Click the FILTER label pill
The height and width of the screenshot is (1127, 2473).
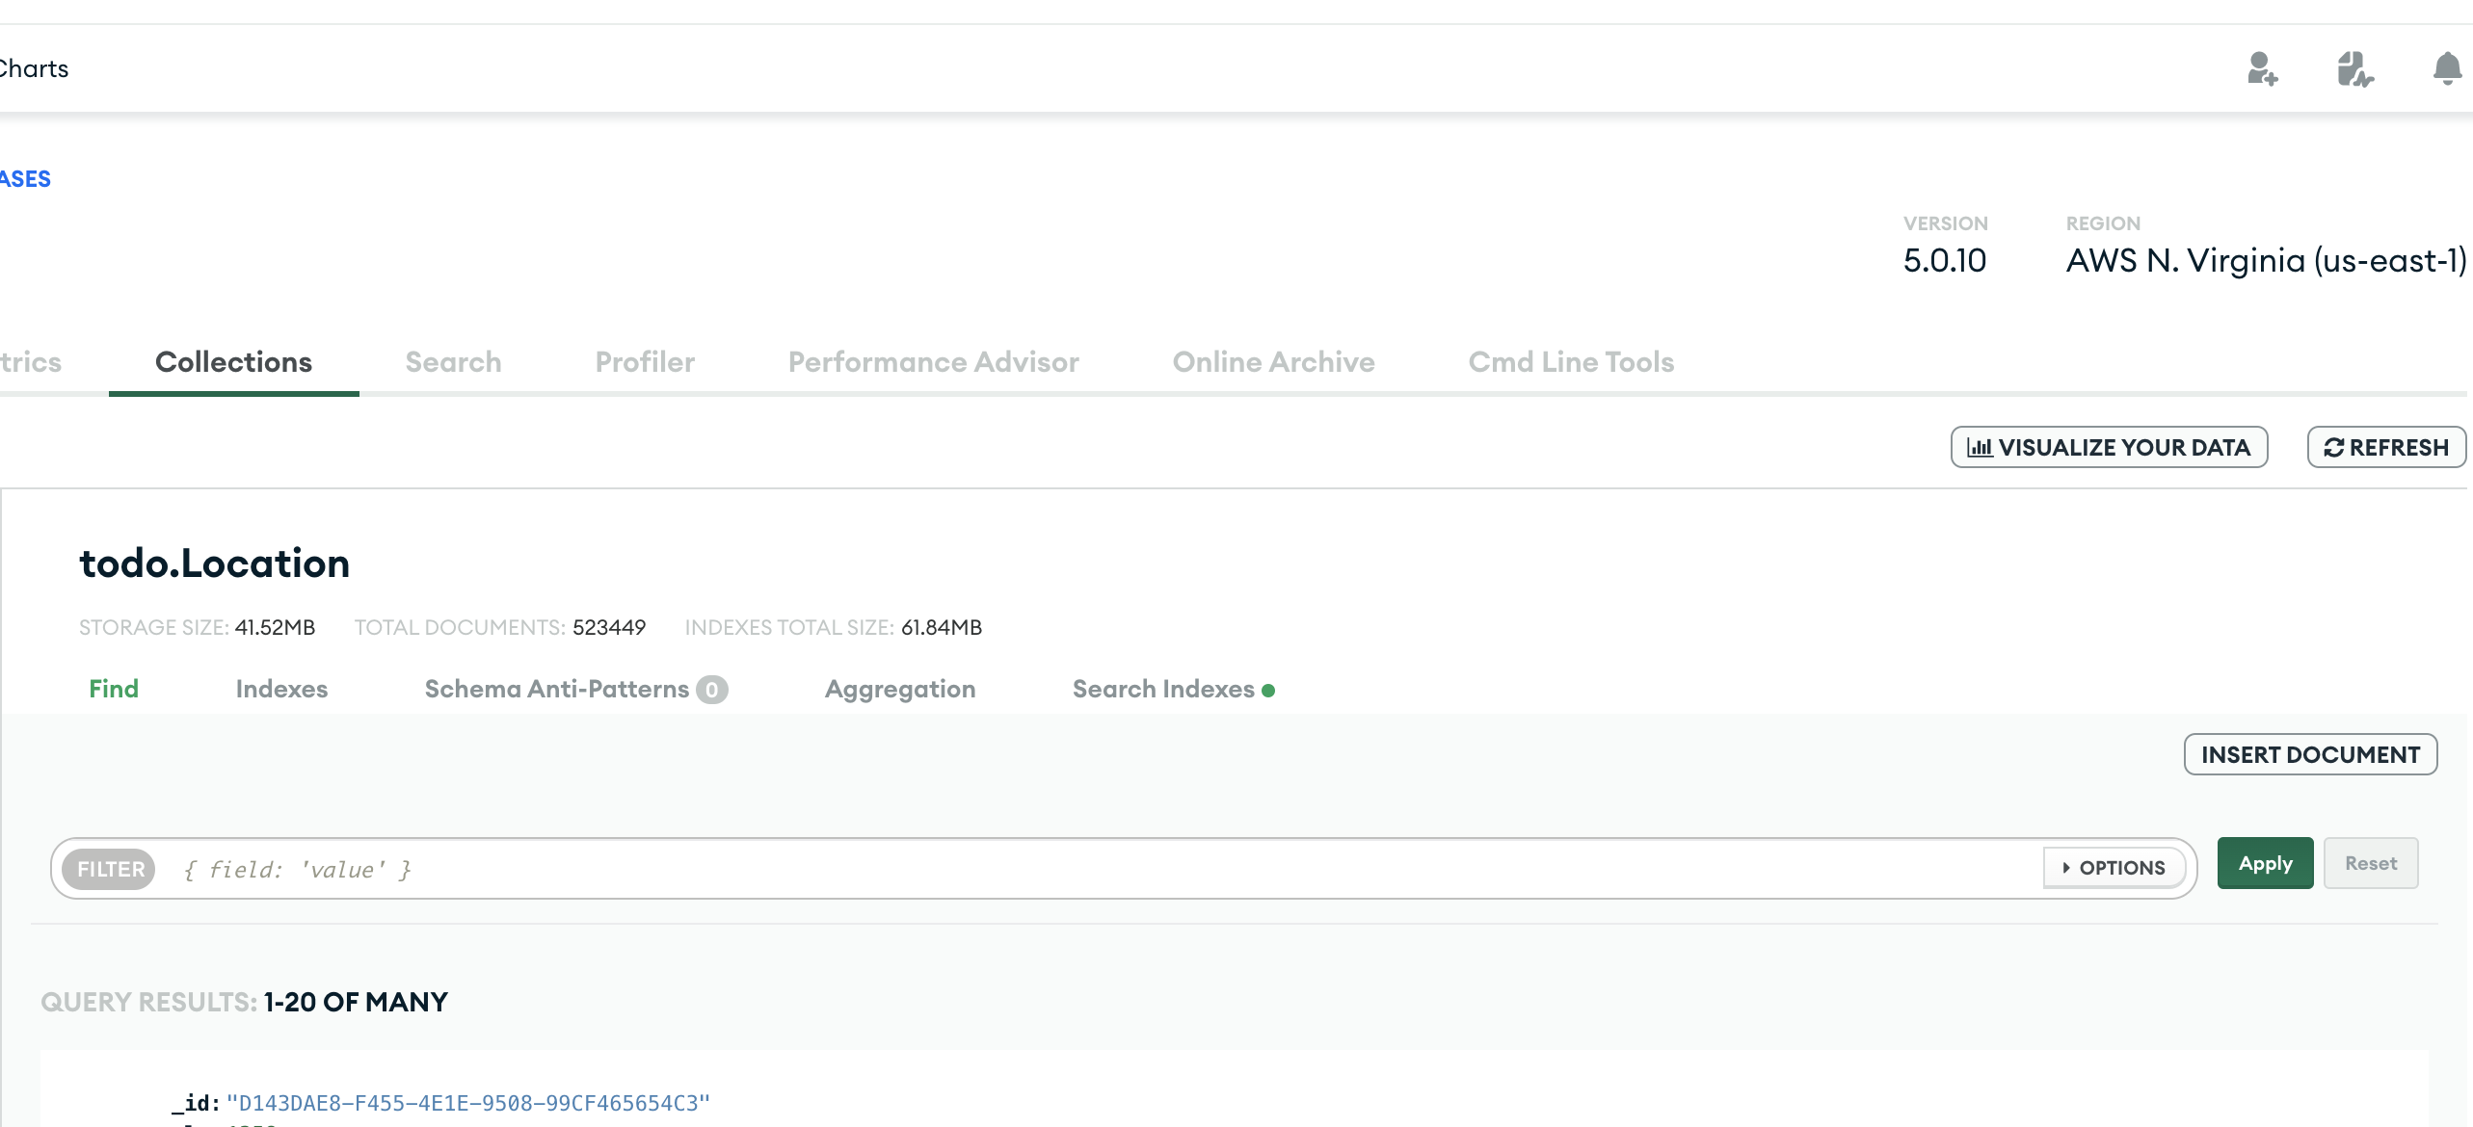click(110, 869)
